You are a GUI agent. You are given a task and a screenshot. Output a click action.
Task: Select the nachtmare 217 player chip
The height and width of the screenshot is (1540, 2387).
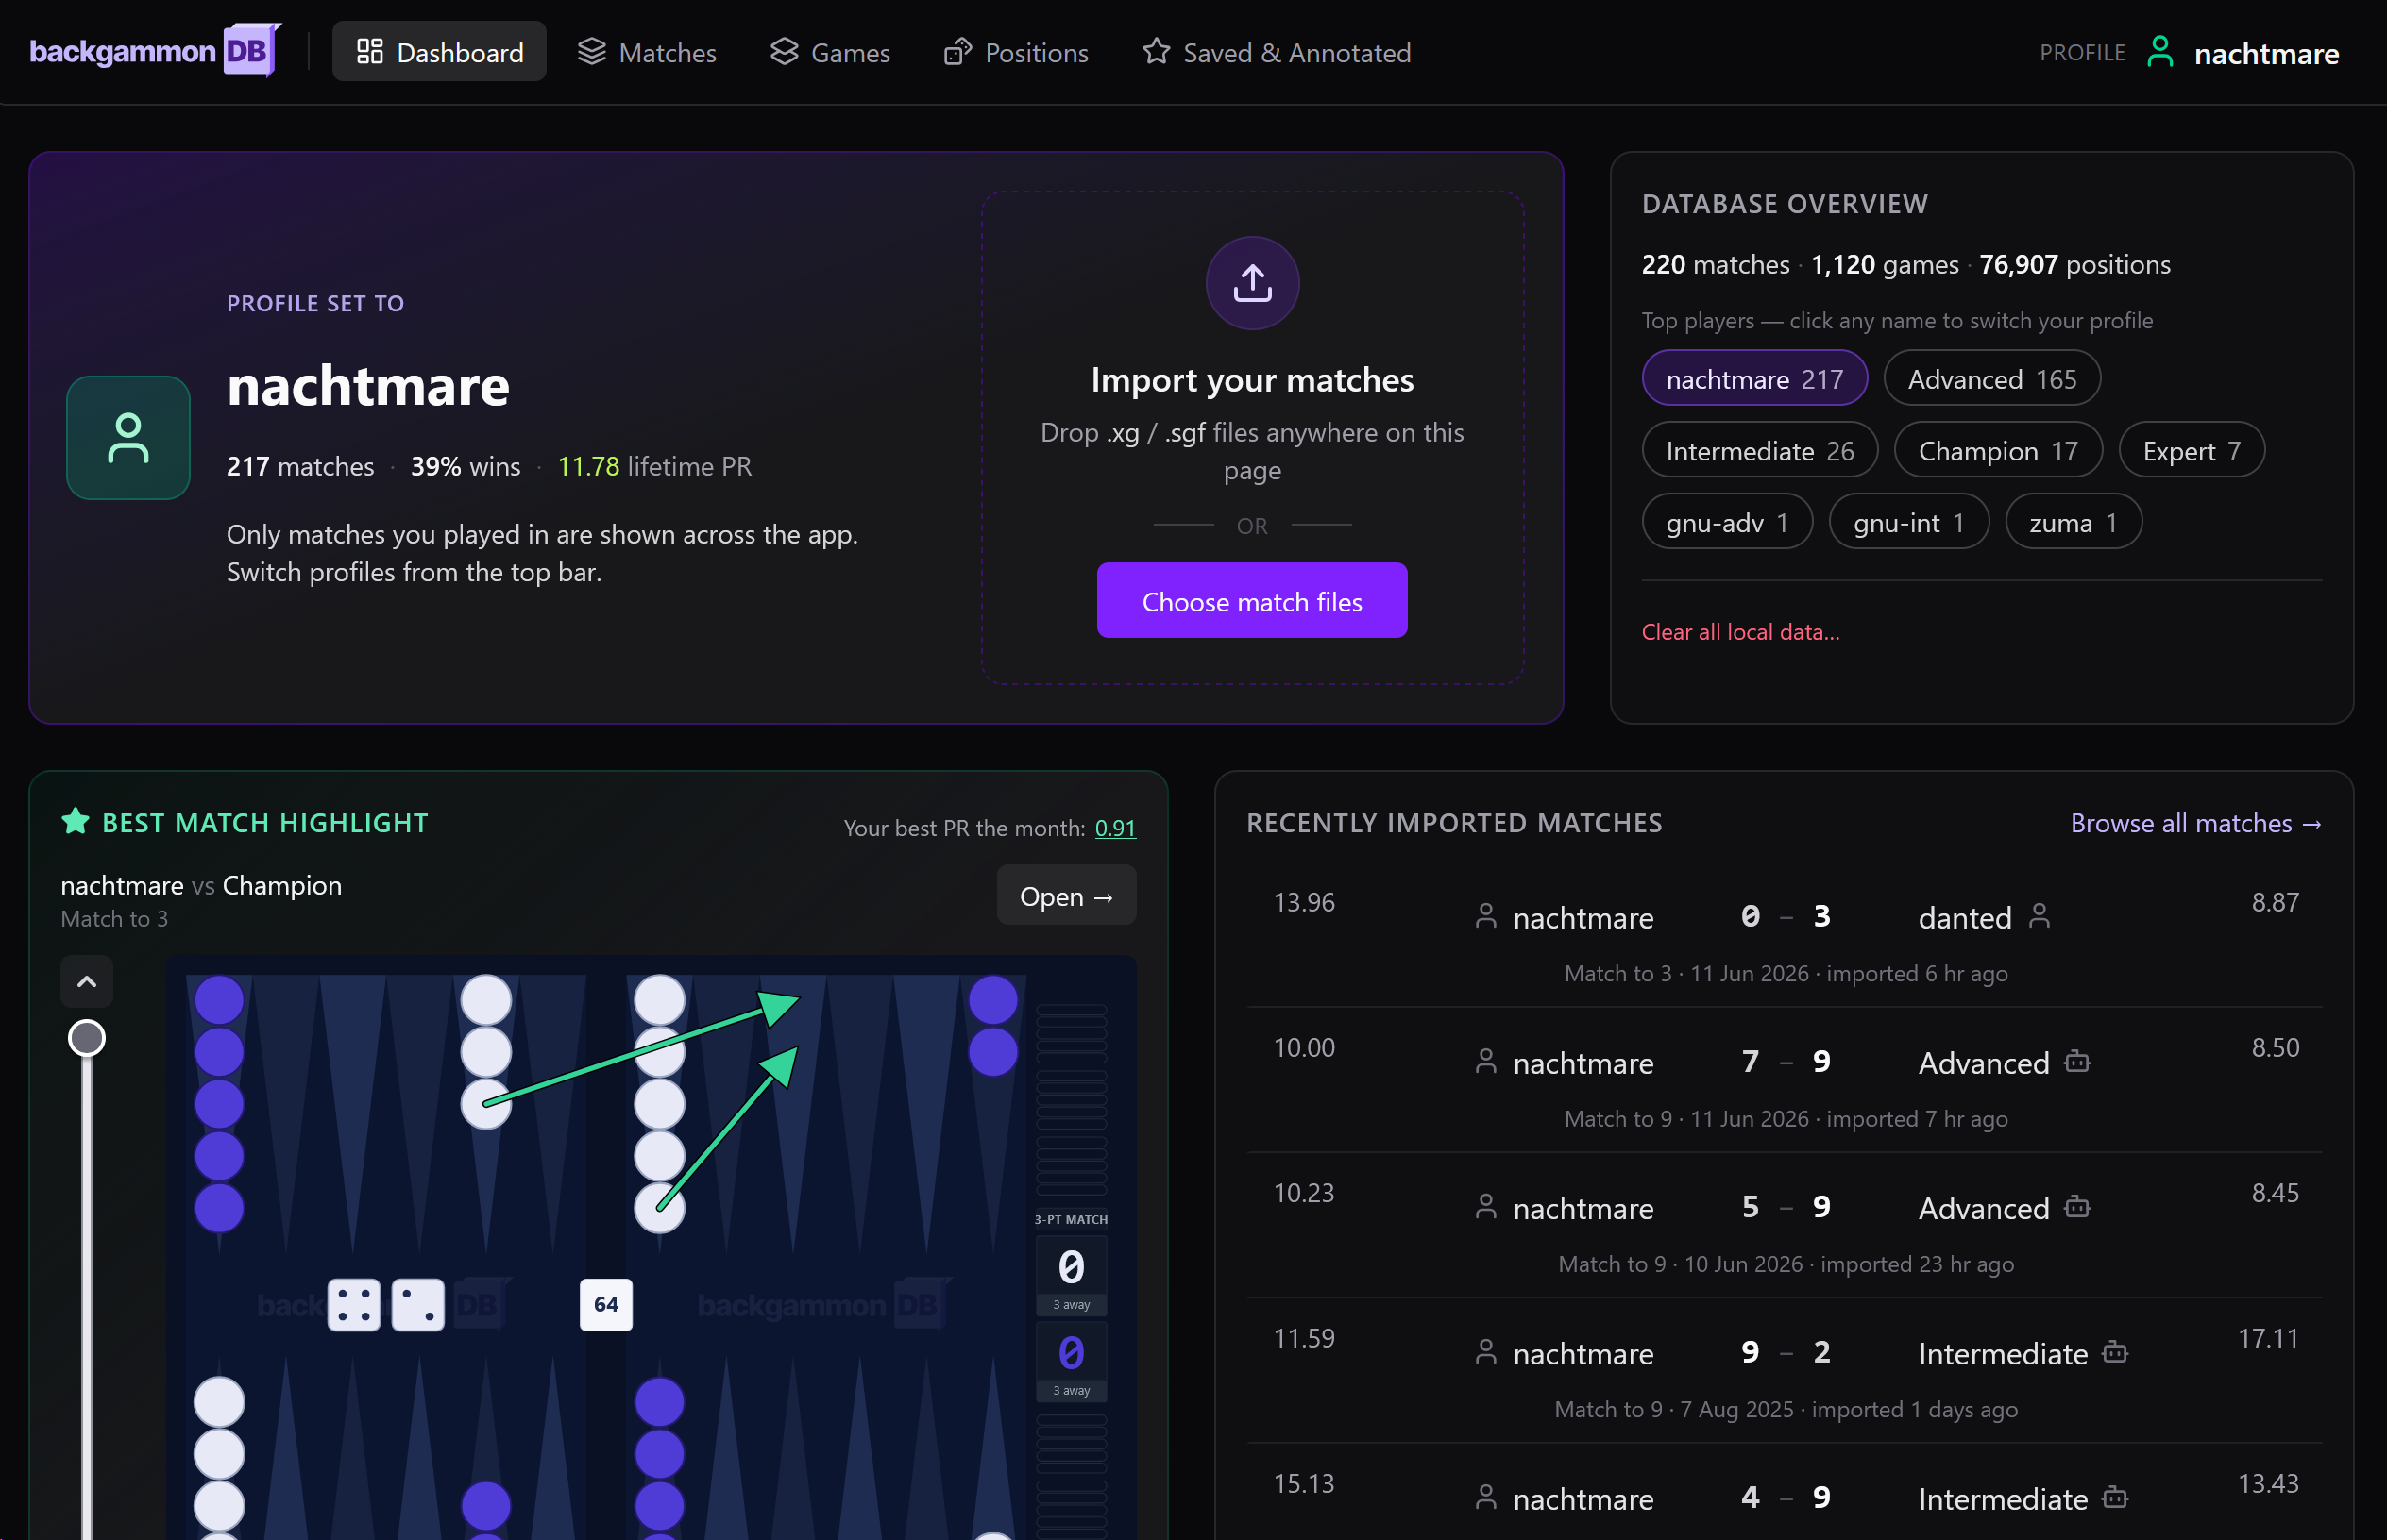pyautogui.click(x=1753, y=379)
